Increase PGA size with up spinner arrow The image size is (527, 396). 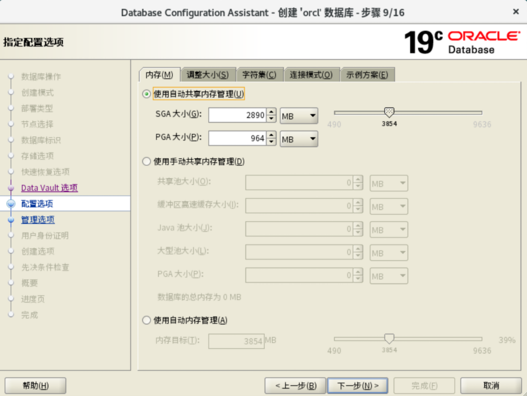[x=271, y=135]
